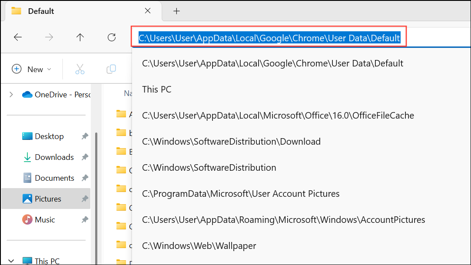Click the Back navigation arrow
The image size is (471, 265).
pos(18,37)
